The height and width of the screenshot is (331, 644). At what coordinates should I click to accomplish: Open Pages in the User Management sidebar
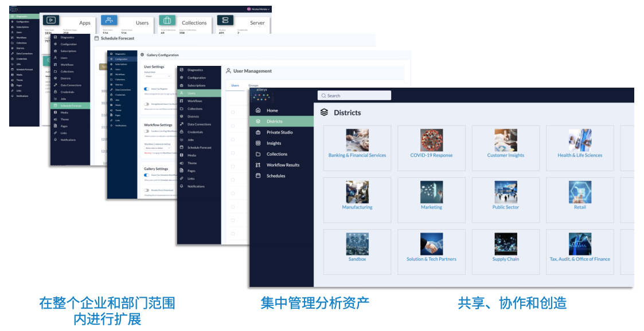(x=199, y=171)
